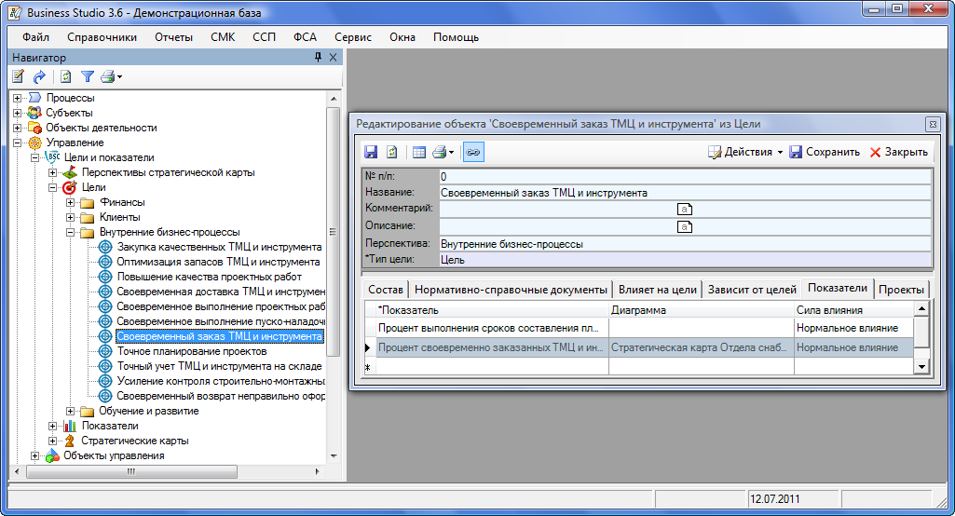Select Закупка качественных ТМЦ и инструмента goal
955x516 pixels.
[x=219, y=247]
